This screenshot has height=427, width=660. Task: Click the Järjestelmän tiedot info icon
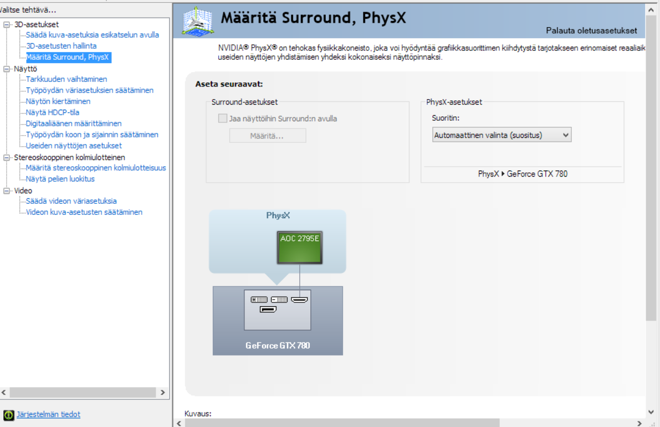(8, 415)
